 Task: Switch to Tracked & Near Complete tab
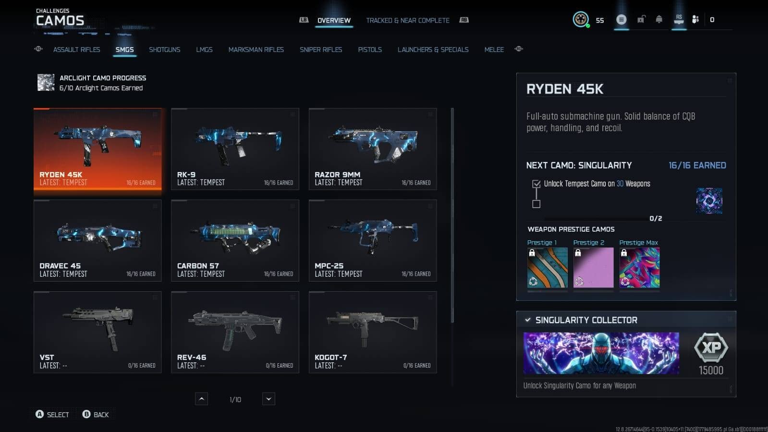(408, 20)
